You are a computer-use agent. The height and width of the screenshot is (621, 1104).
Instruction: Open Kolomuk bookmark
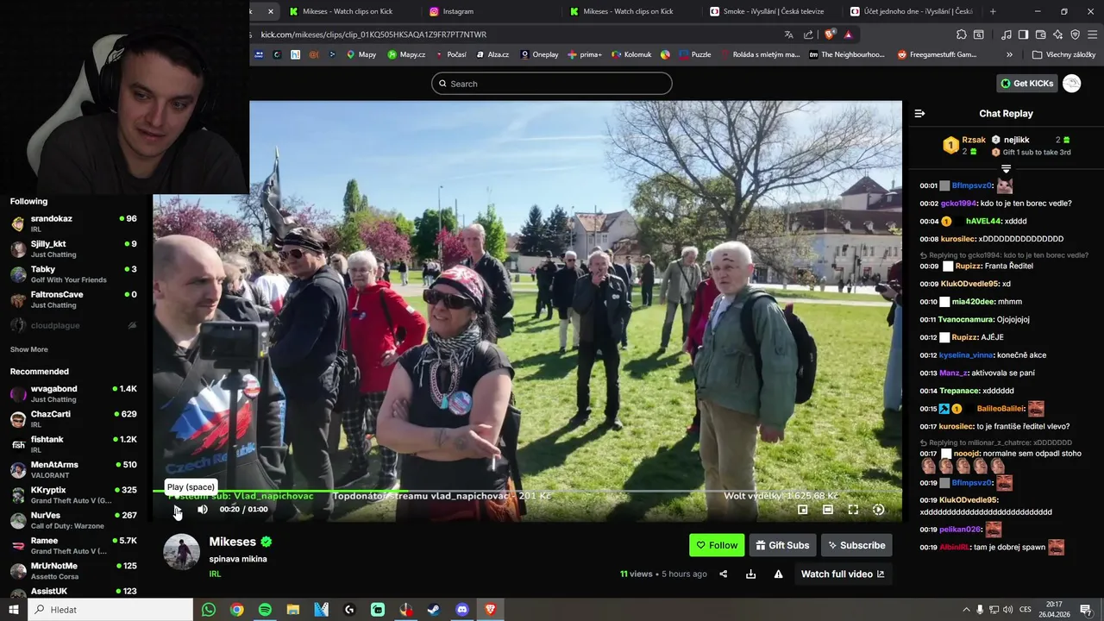click(631, 54)
